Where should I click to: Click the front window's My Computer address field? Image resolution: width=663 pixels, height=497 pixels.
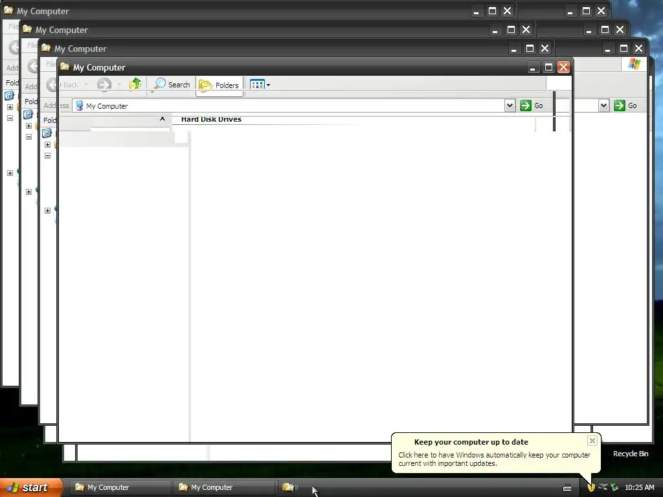click(288, 105)
